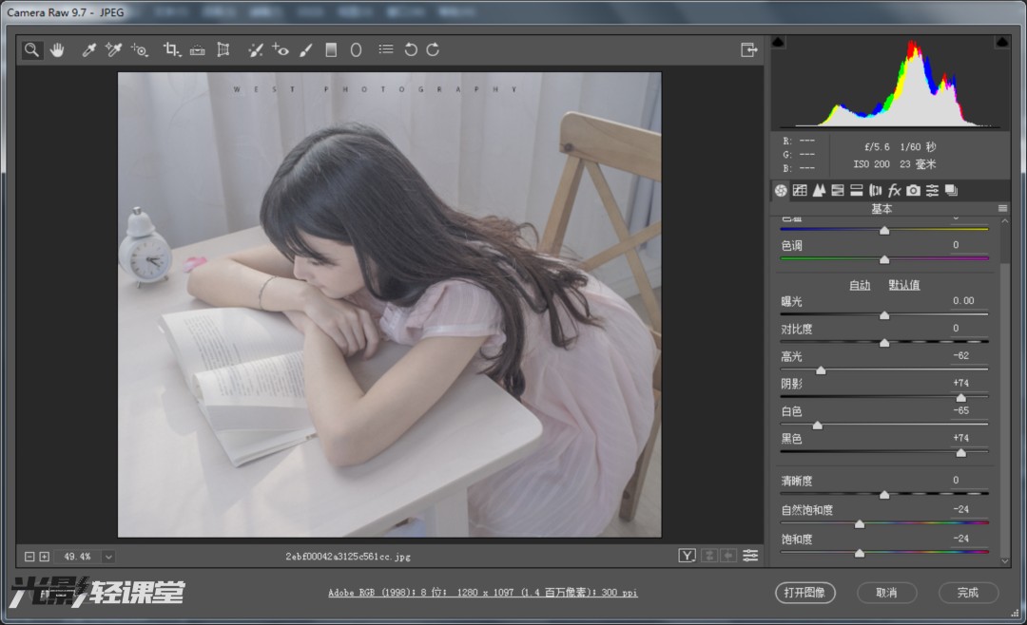The height and width of the screenshot is (625, 1027).
Task: Open workflow options link Adobe RGB (1998)
Action: [482, 593]
